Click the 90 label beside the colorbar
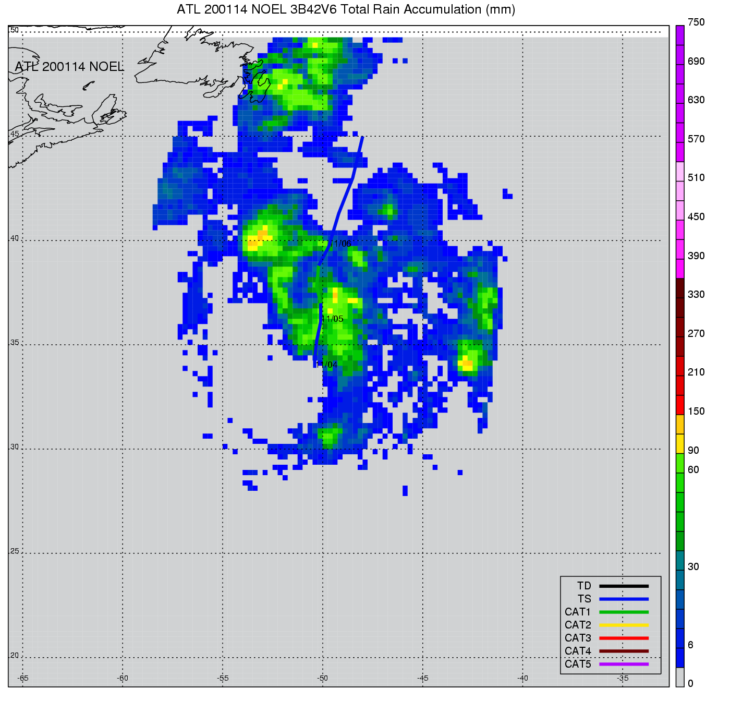This screenshot has height=713, width=743. [693, 450]
